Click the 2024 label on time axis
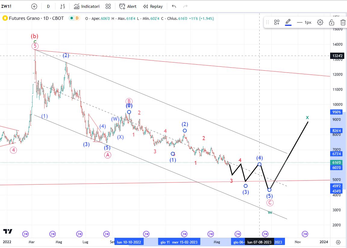This screenshot has width=347, height=248. click(x=324, y=242)
